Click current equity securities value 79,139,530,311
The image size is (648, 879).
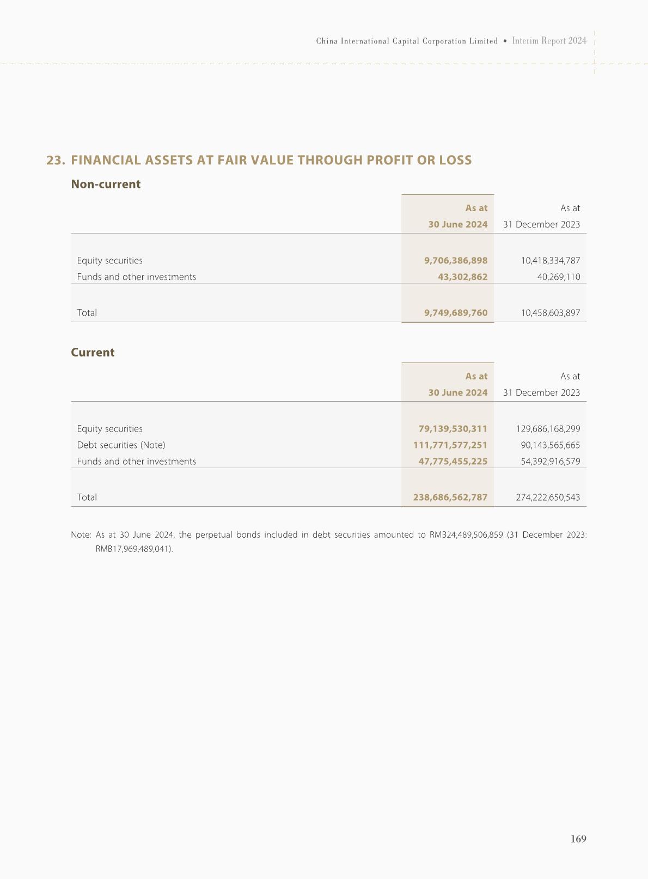[x=453, y=429]
